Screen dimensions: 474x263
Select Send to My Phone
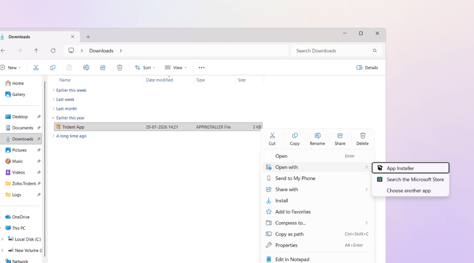(318, 178)
